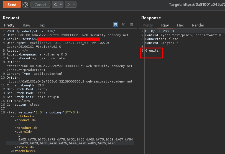
Task: Click the Accept-Encoding: gzip, deflate header
Action: (35, 58)
